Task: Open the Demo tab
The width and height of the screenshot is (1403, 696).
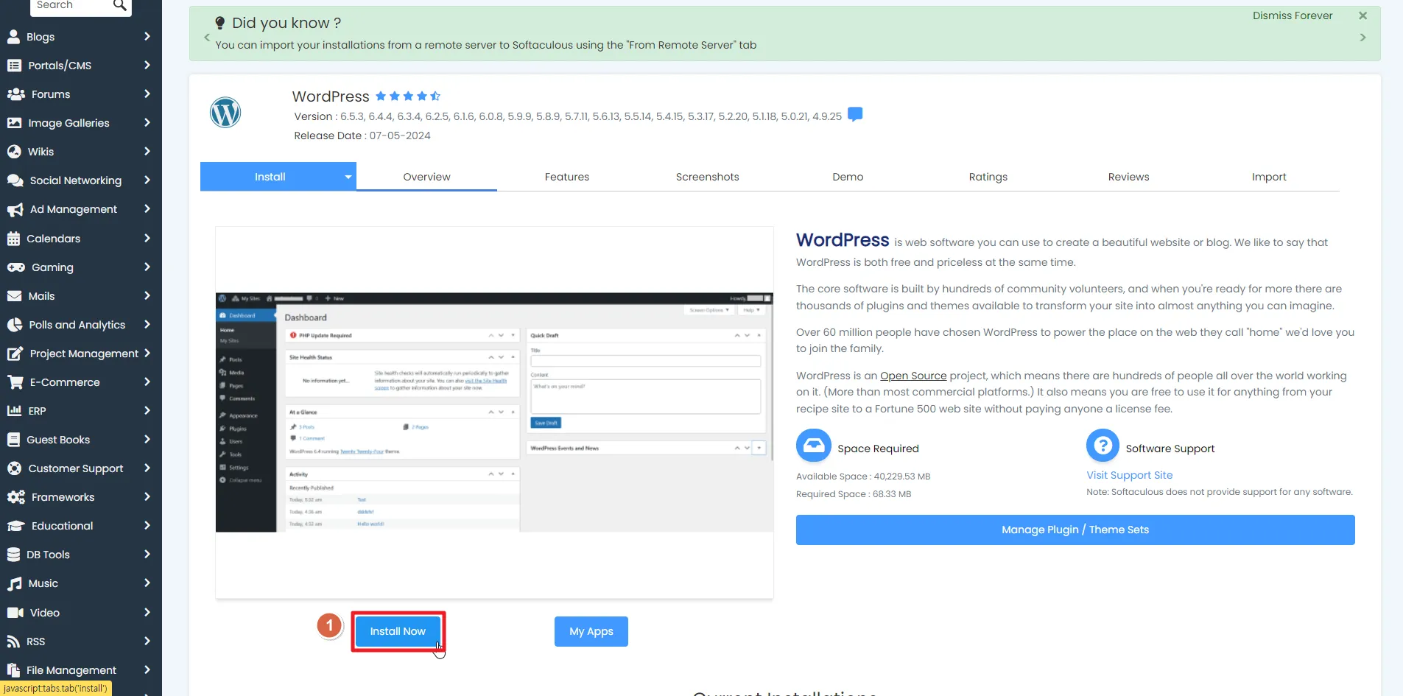Action: (x=848, y=177)
